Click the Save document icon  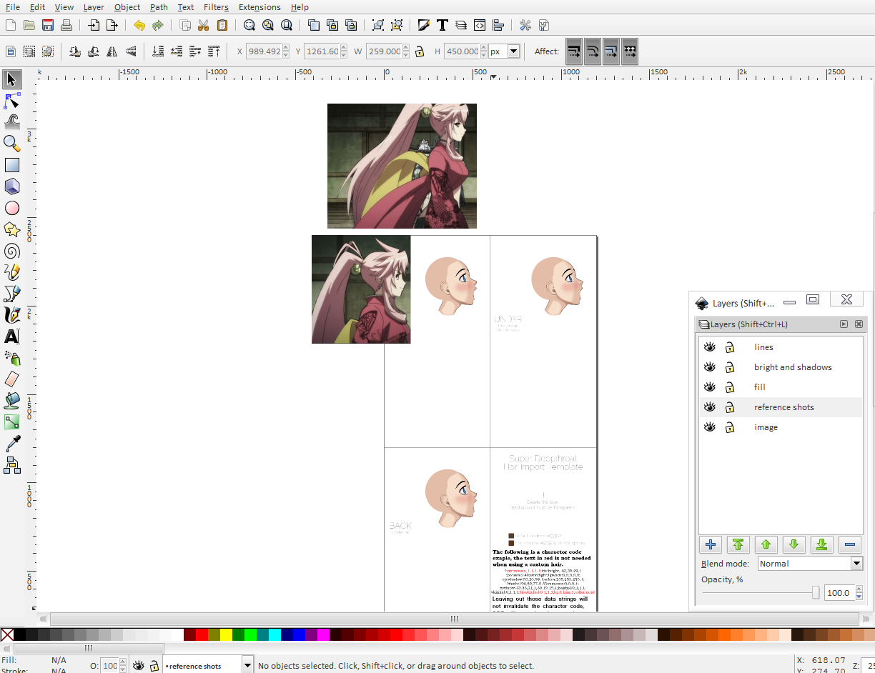click(48, 26)
